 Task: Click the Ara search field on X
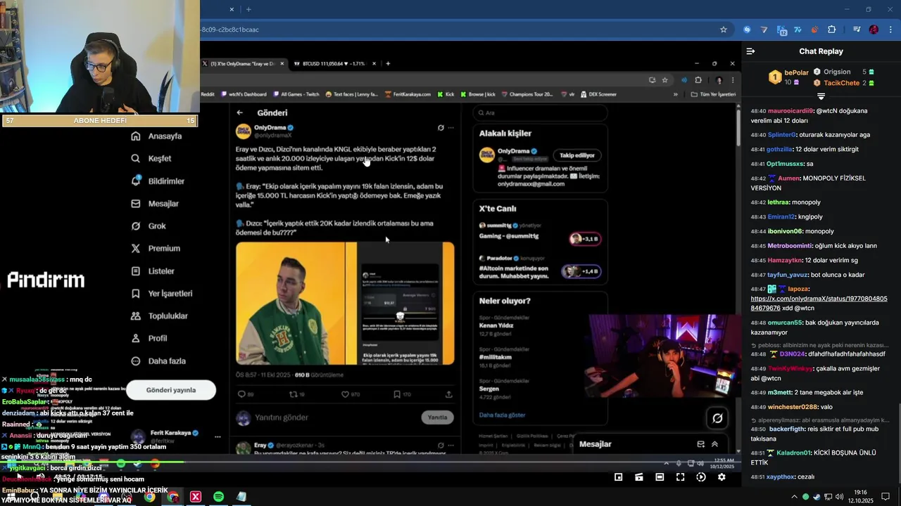click(540, 112)
